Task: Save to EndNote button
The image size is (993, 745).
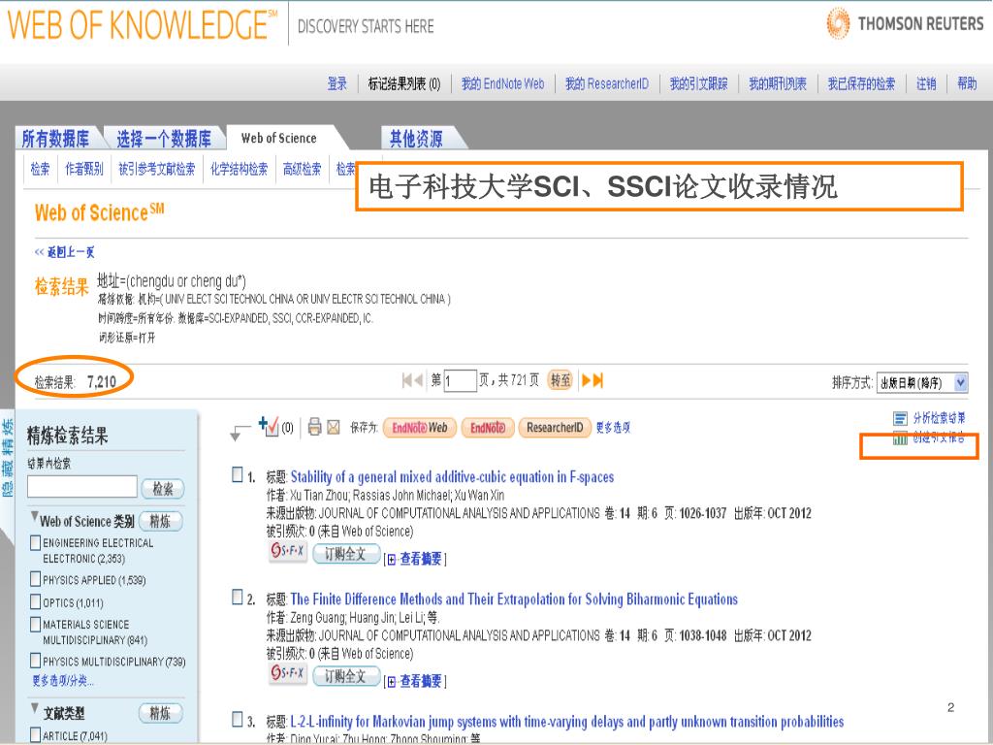Action: [x=488, y=428]
